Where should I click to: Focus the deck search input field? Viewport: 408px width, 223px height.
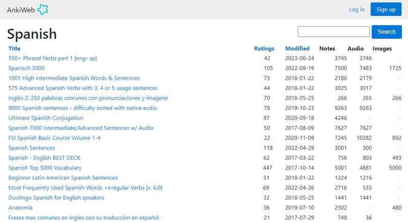[x=334, y=32]
